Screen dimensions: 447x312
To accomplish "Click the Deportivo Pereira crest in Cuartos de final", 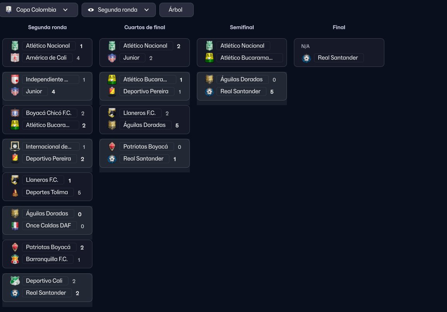I will (112, 91).
